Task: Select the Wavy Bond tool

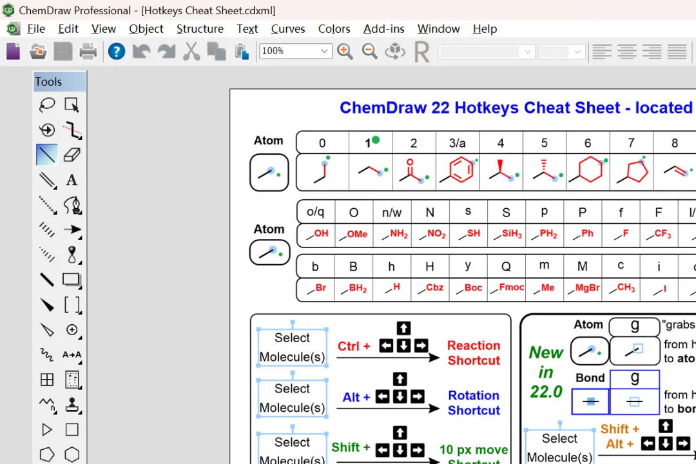Action: point(47,354)
